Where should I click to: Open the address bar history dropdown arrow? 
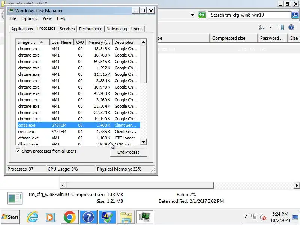pyautogui.click(x=192, y=15)
